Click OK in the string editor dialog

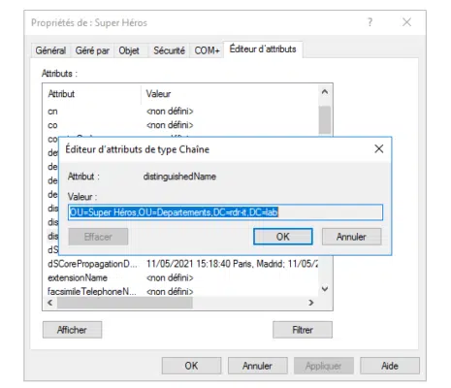point(283,237)
